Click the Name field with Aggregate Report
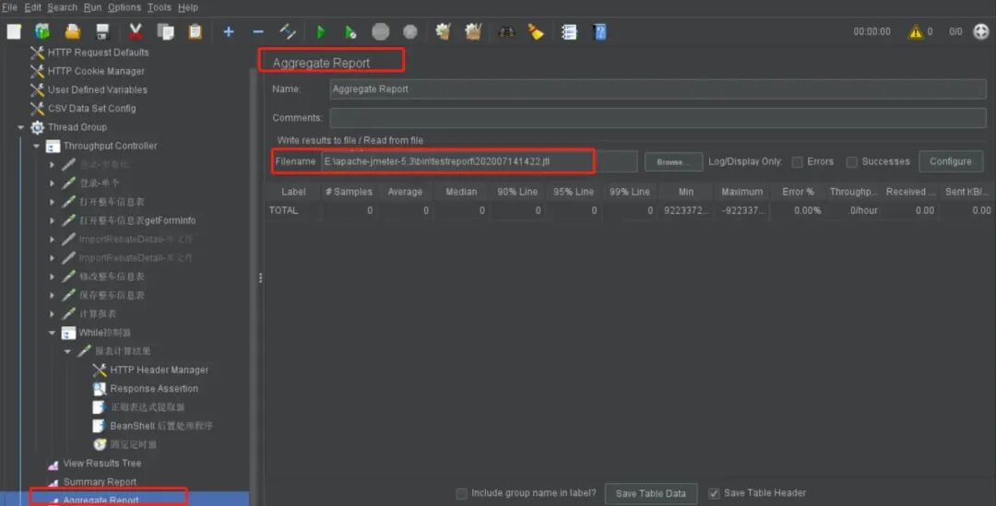This screenshot has height=506, width=996. [658, 89]
